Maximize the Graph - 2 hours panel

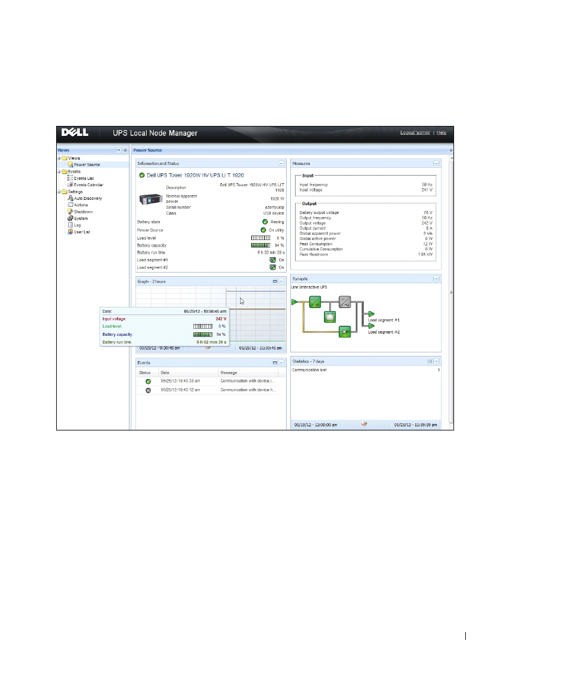point(275,281)
